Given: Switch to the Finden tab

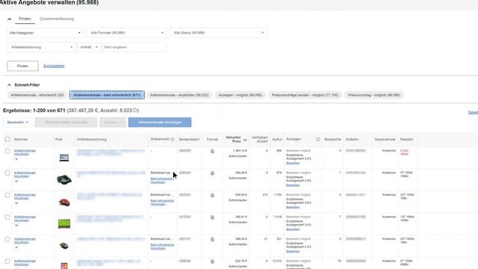Looking at the screenshot, I should [x=25, y=19].
